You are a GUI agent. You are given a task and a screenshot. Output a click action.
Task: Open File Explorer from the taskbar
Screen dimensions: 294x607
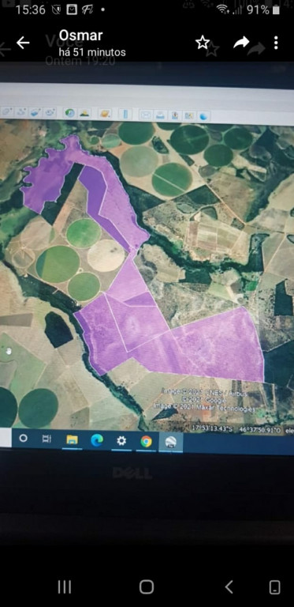(73, 439)
